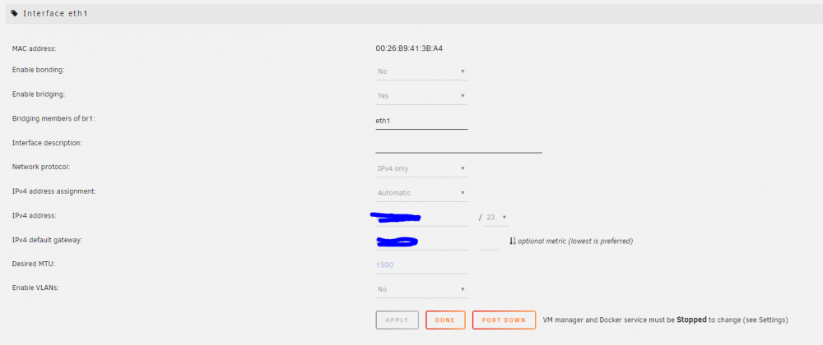Open IPv4 address assignment dropdown
Screen dimensions: 823x345
[421, 193]
